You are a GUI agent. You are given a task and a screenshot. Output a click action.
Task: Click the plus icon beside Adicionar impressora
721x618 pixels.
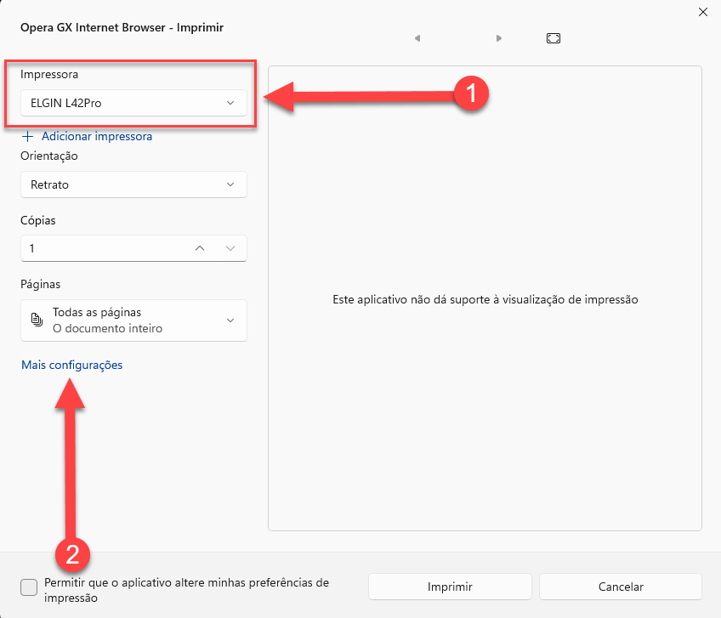point(27,137)
